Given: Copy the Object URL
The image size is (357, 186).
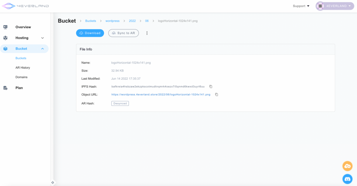Looking at the screenshot, I should 216,95.
